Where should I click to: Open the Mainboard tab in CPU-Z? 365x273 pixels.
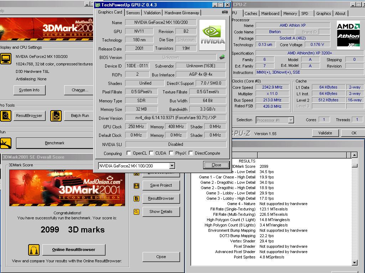tap(270, 14)
